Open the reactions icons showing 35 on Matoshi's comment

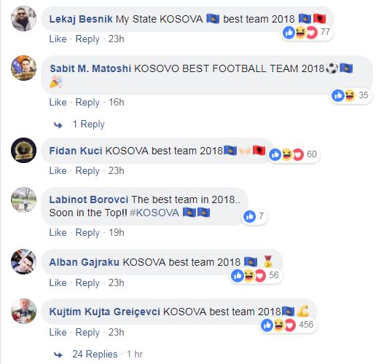350,95
